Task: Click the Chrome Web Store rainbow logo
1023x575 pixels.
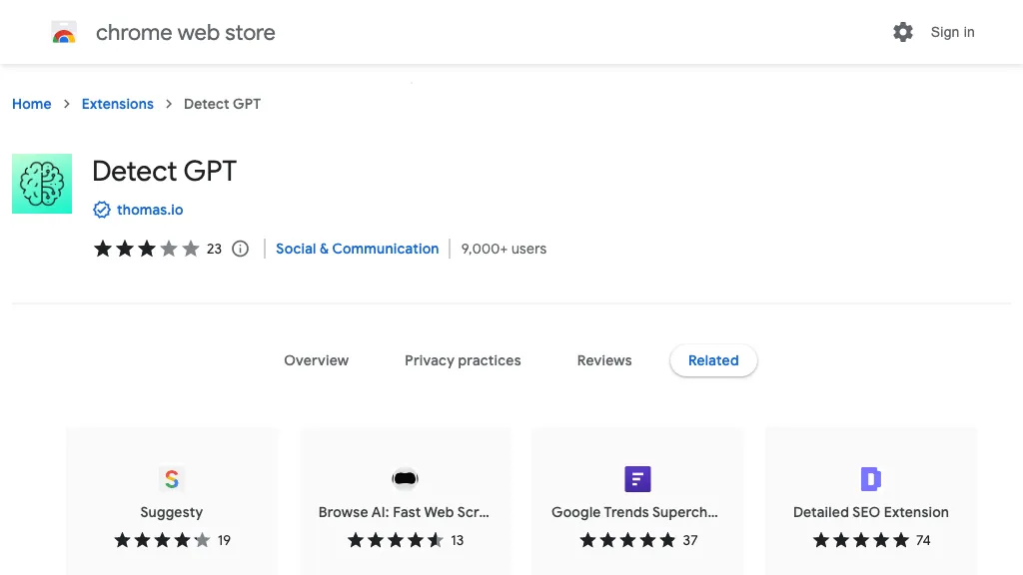Action: [x=64, y=33]
